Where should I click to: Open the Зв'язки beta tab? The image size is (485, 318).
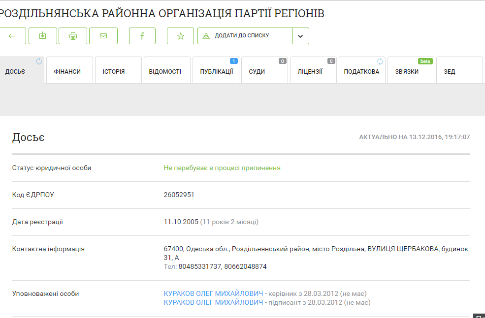(407, 72)
